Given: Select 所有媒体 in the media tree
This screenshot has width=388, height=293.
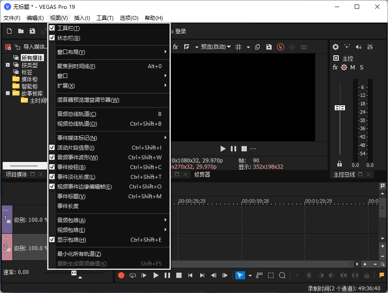Looking at the screenshot, I should pos(32,58).
